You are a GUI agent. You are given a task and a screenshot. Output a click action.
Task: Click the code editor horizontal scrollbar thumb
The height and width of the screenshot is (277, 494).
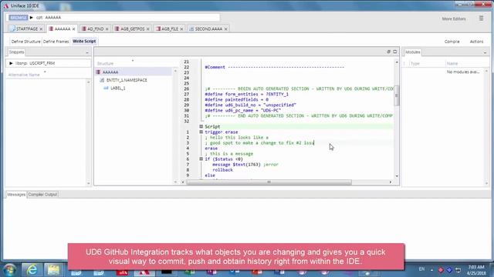pos(269,182)
